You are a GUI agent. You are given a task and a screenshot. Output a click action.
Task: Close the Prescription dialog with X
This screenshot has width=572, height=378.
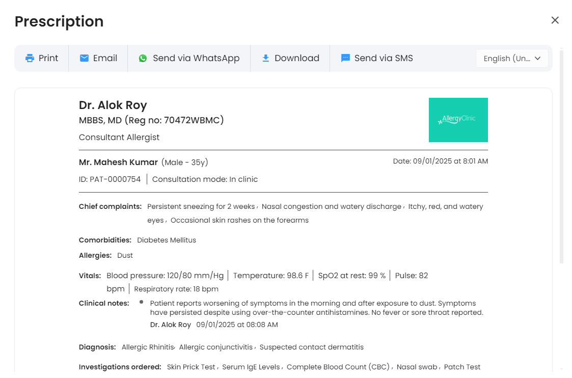point(555,20)
